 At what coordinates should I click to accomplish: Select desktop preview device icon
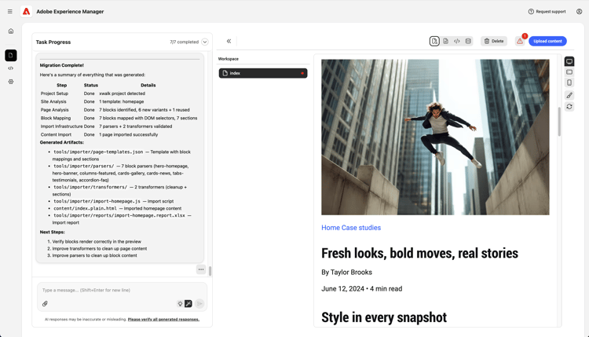pos(569,61)
